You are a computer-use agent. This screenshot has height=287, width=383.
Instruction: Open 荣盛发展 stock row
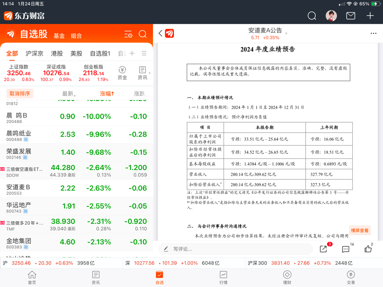pyautogui.click(x=76, y=152)
